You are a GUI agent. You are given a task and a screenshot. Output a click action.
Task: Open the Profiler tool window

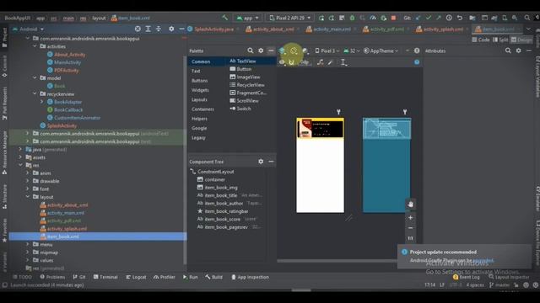(165, 277)
